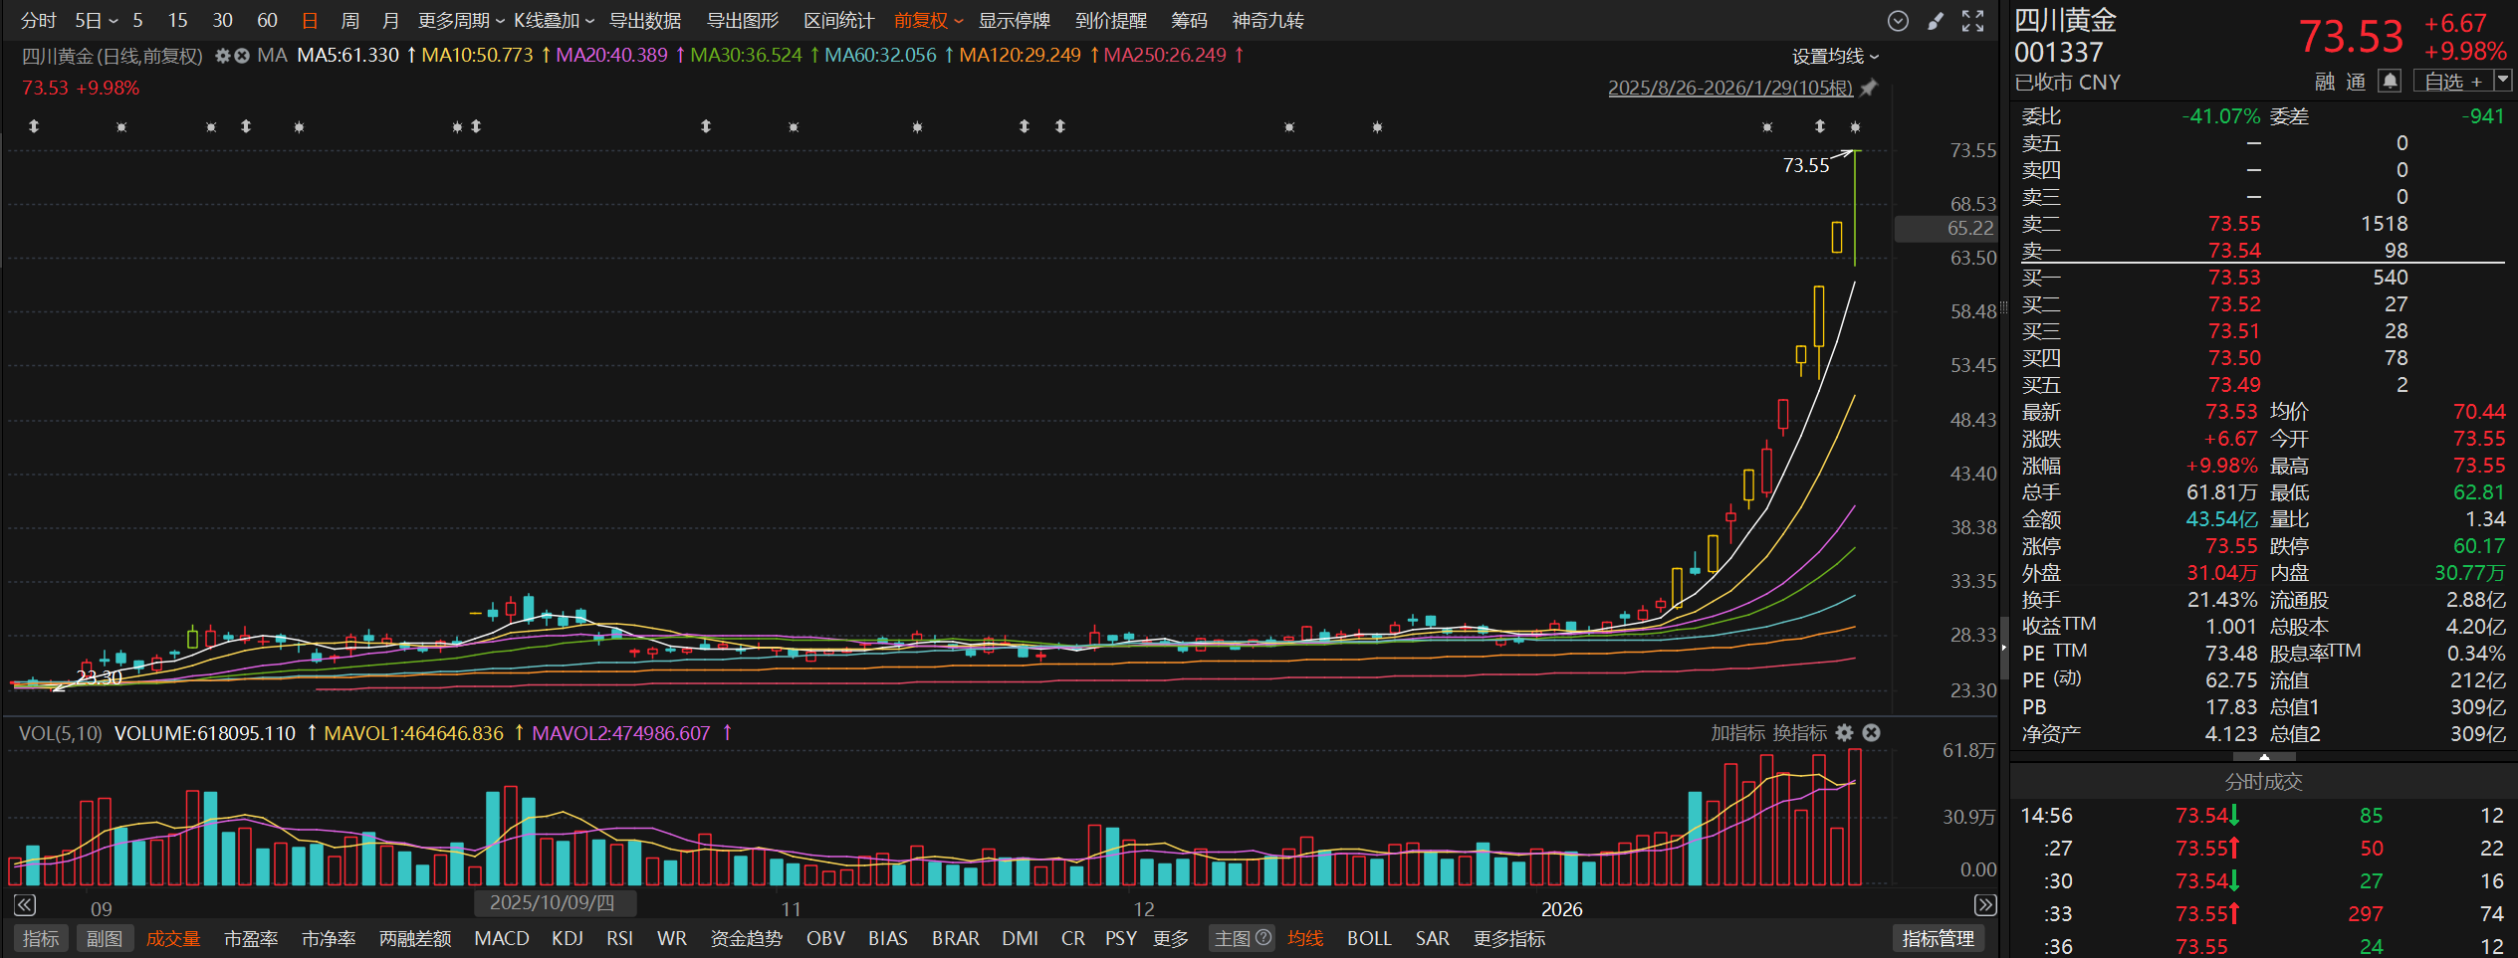
Task: Expand the 设置均线 dropdown
Action: click(x=1835, y=57)
